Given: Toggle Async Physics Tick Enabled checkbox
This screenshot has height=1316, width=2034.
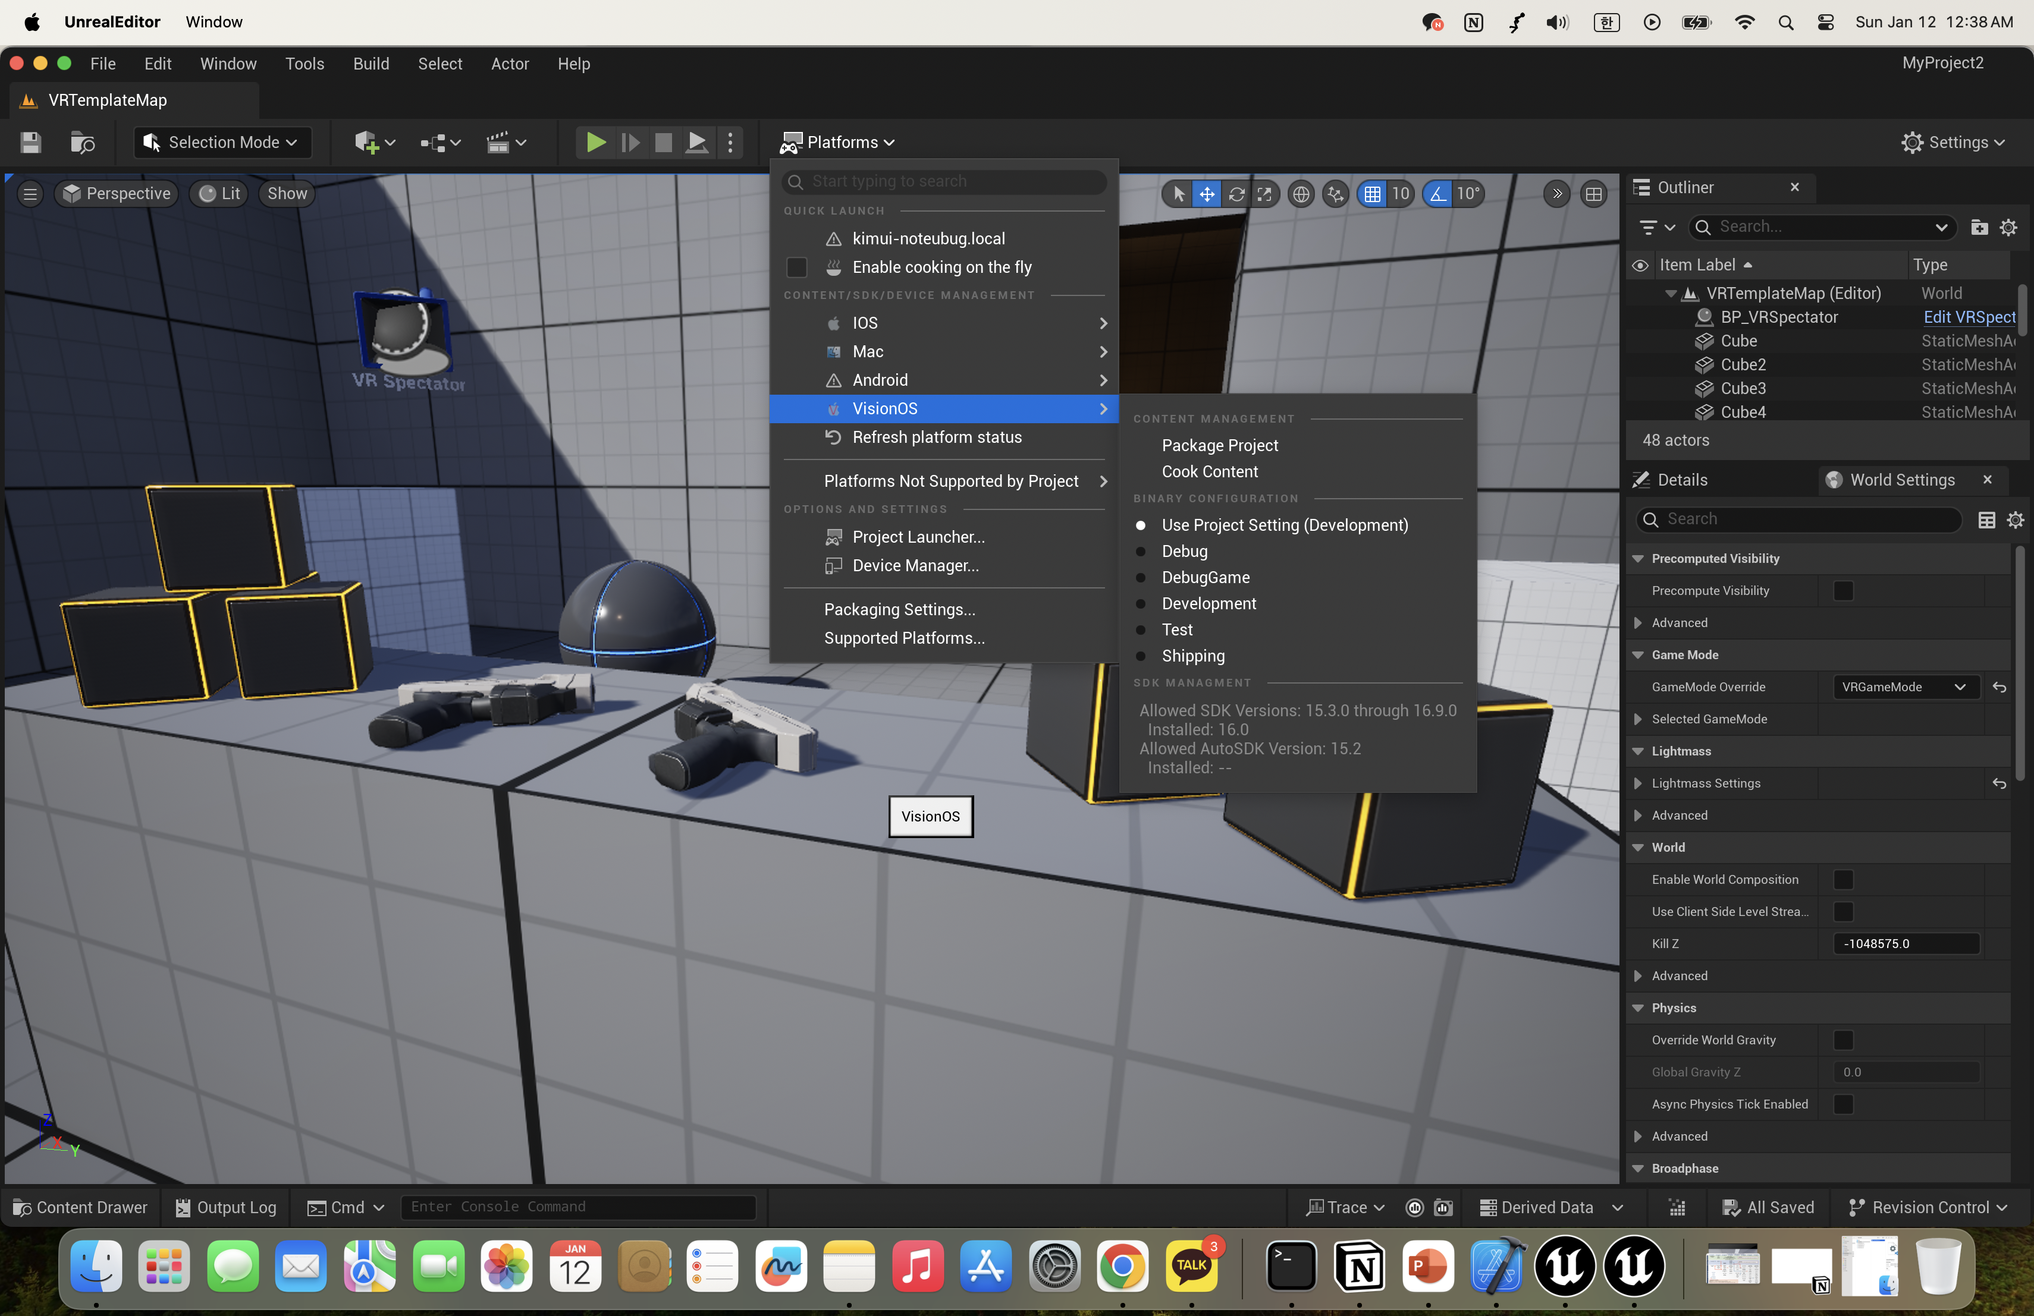Looking at the screenshot, I should point(1842,1104).
